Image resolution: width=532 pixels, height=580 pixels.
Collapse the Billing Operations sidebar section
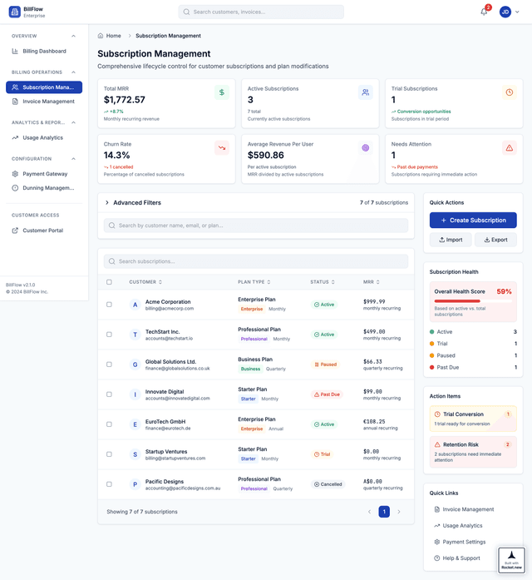coord(73,72)
